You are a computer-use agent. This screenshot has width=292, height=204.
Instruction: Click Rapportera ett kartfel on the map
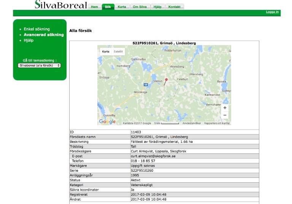click(x=217, y=123)
